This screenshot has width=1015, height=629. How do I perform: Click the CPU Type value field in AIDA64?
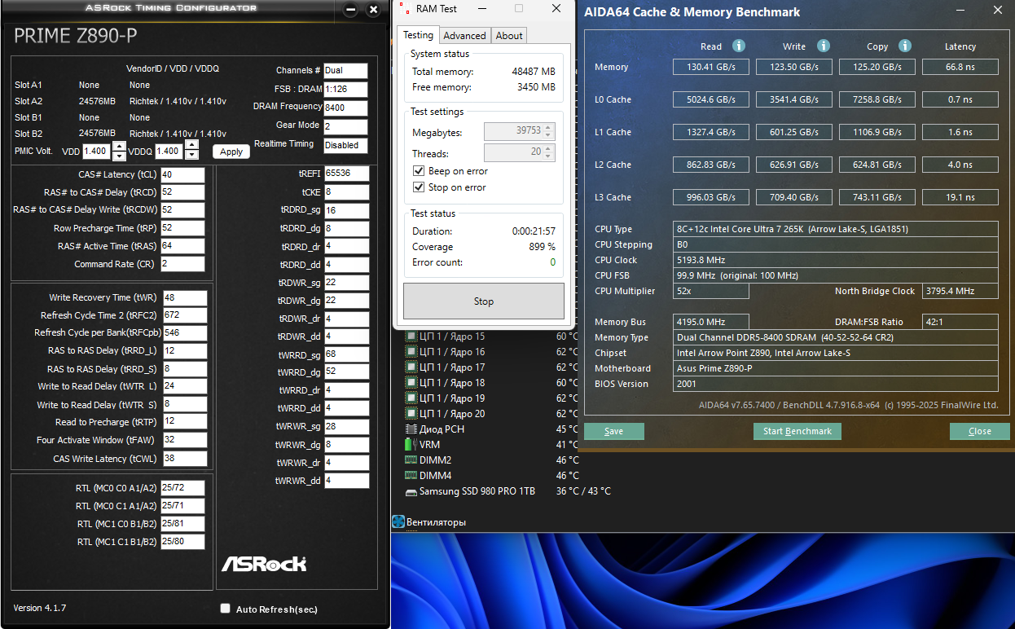pos(835,229)
